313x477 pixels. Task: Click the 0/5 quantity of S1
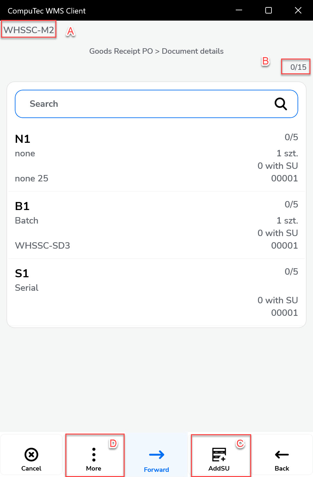pos(291,272)
